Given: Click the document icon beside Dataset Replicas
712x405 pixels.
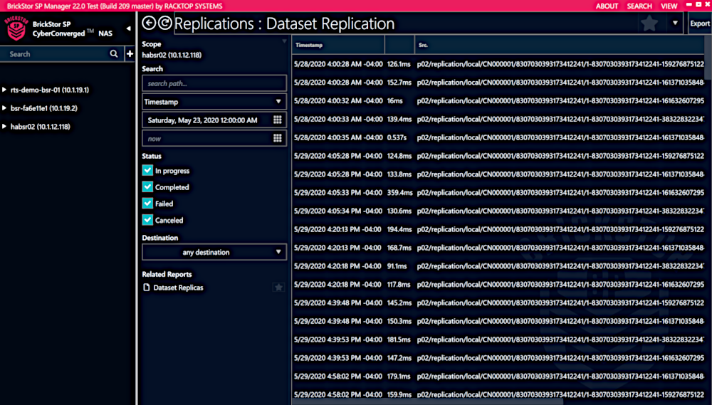Looking at the screenshot, I should (146, 288).
